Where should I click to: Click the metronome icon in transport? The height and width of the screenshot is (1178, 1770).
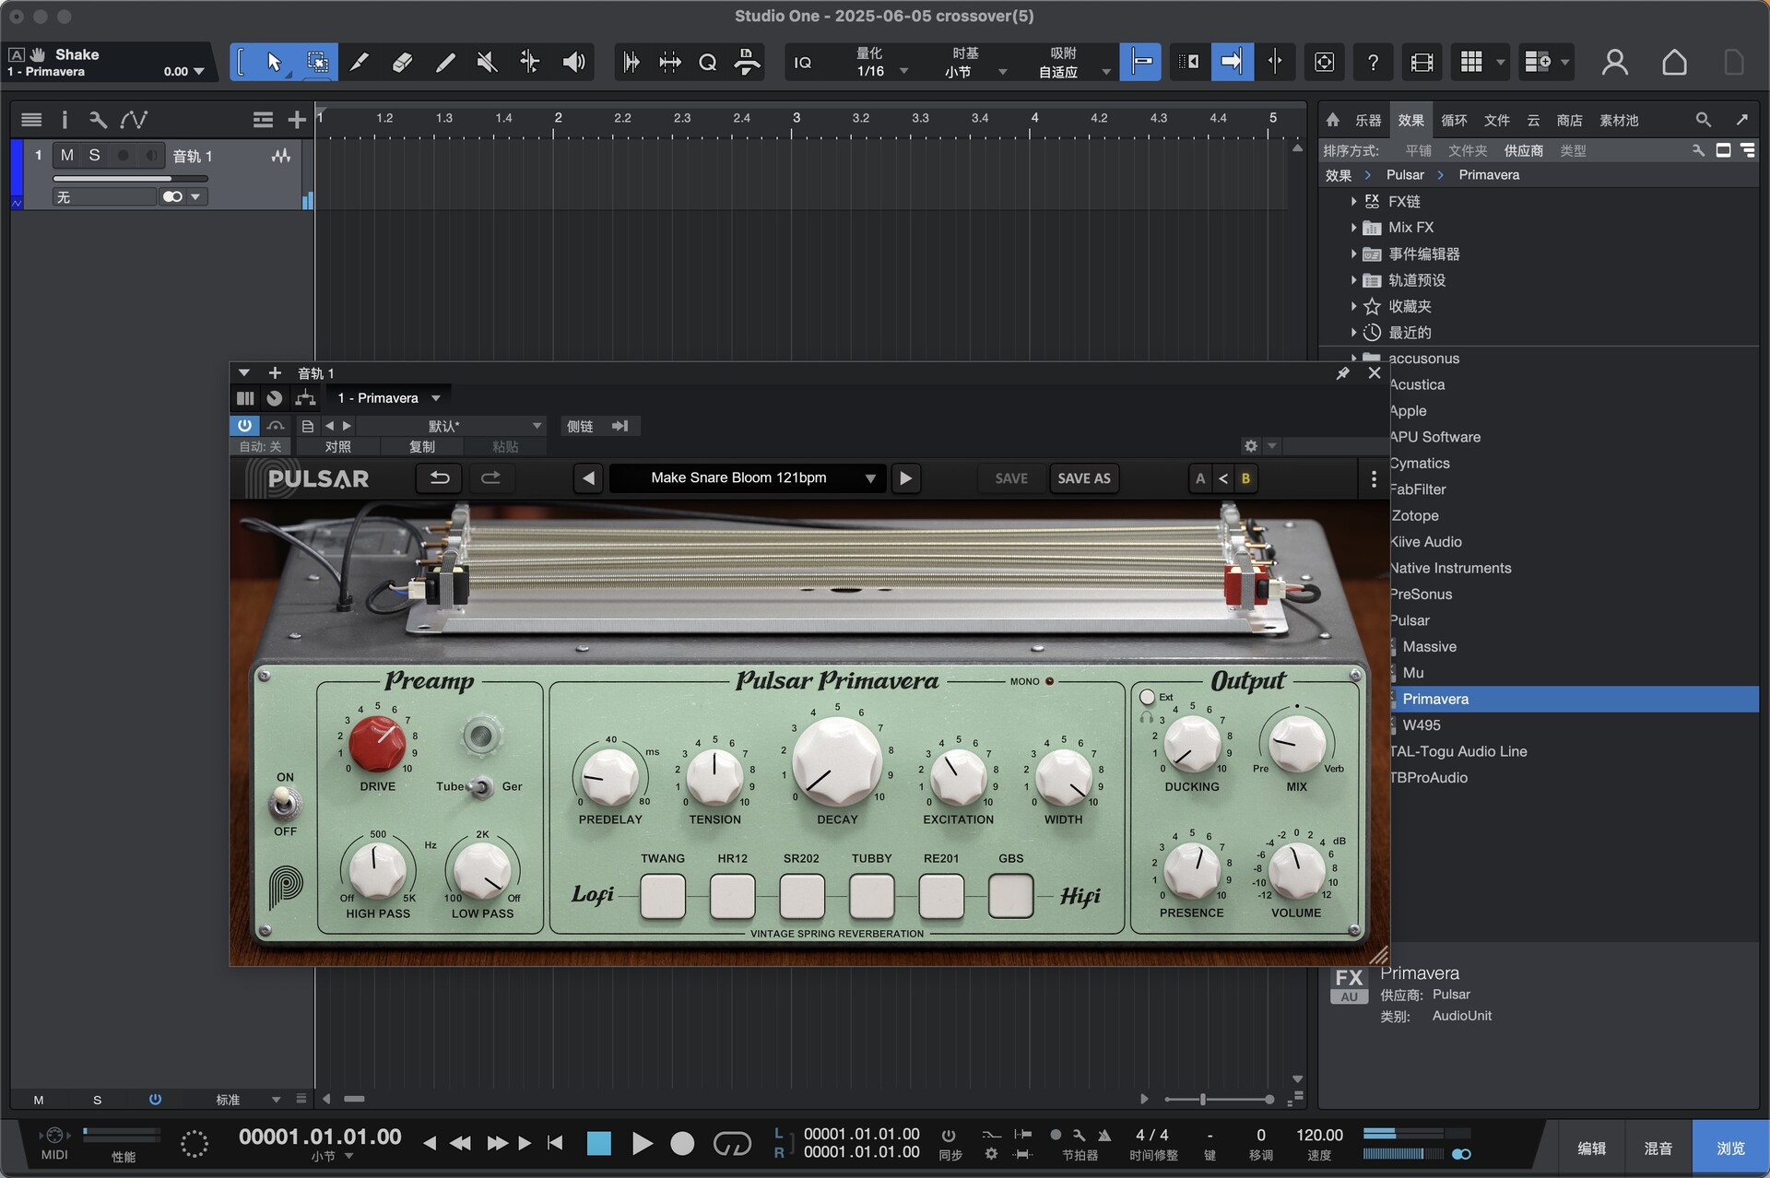pyautogui.click(x=1103, y=1136)
